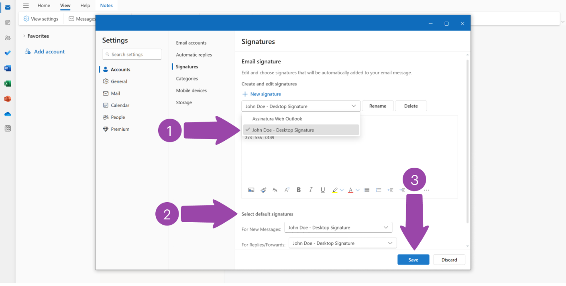Screen dimensions: 566x286
Task: Insert an image into the signature
Action: (251, 190)
